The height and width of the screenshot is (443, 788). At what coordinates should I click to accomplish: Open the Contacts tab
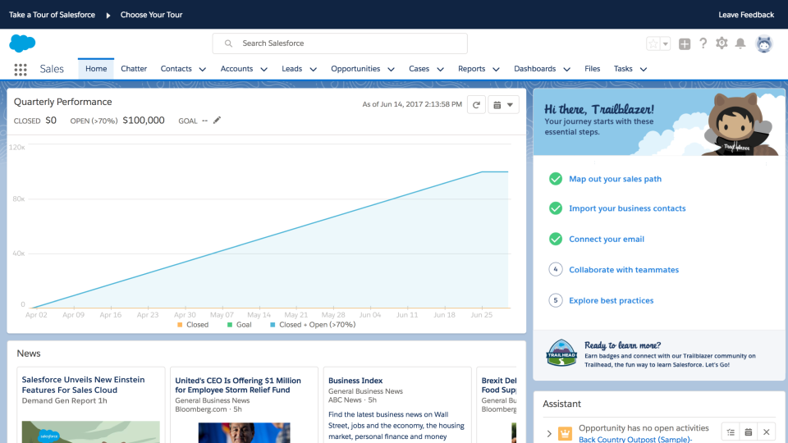(x=176, y=69)
